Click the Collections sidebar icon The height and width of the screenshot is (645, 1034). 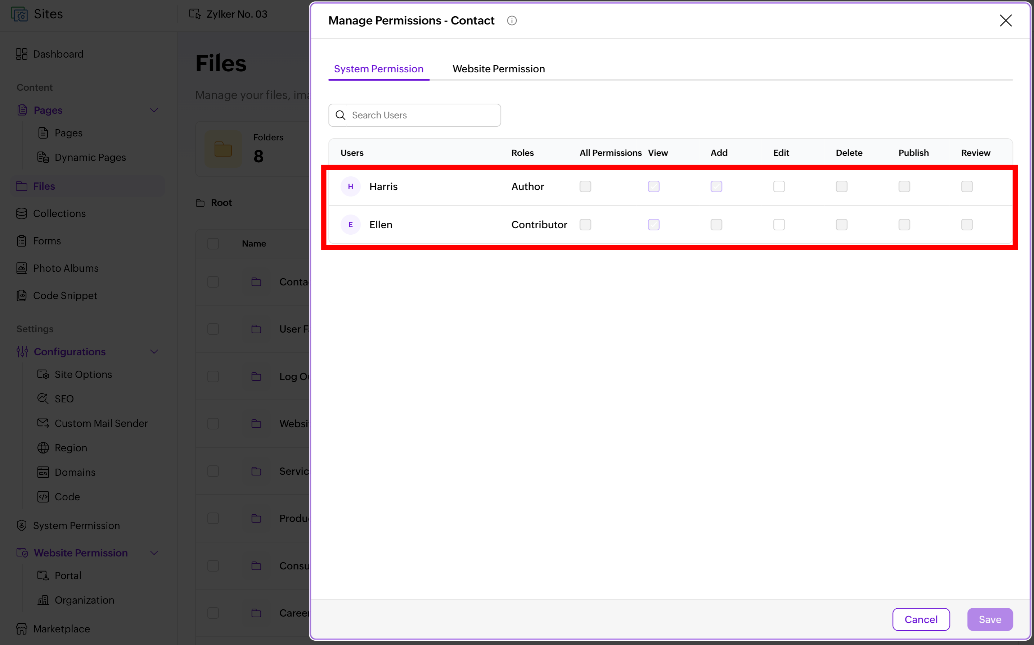click(21, 213)
